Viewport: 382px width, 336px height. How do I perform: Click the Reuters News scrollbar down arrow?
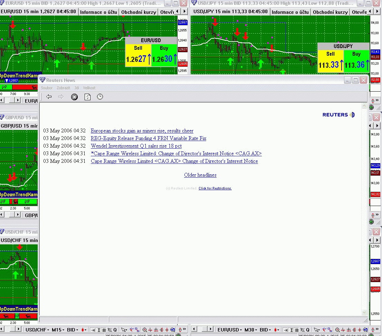[364, 312]
